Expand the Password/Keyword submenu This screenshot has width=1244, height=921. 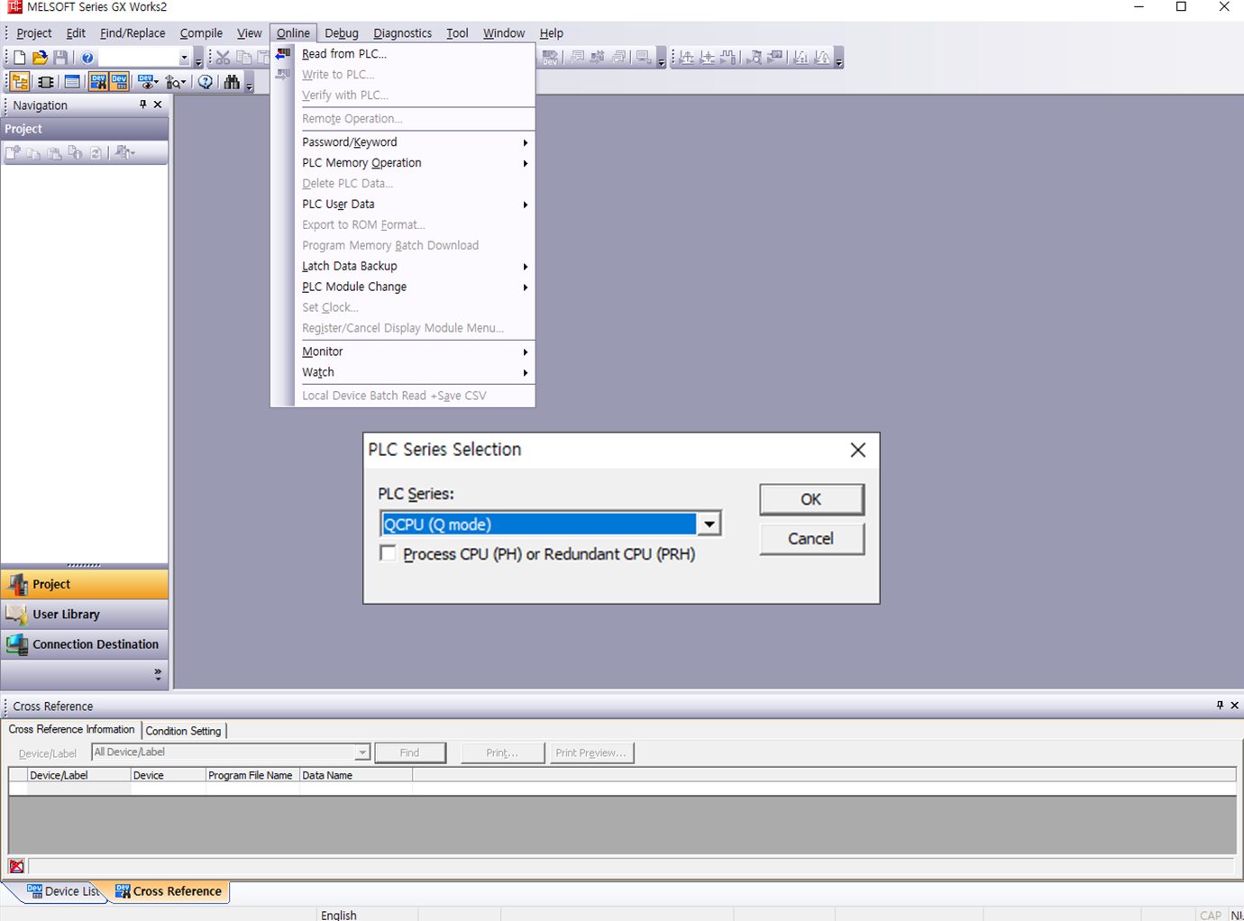[x=526, y=142]
